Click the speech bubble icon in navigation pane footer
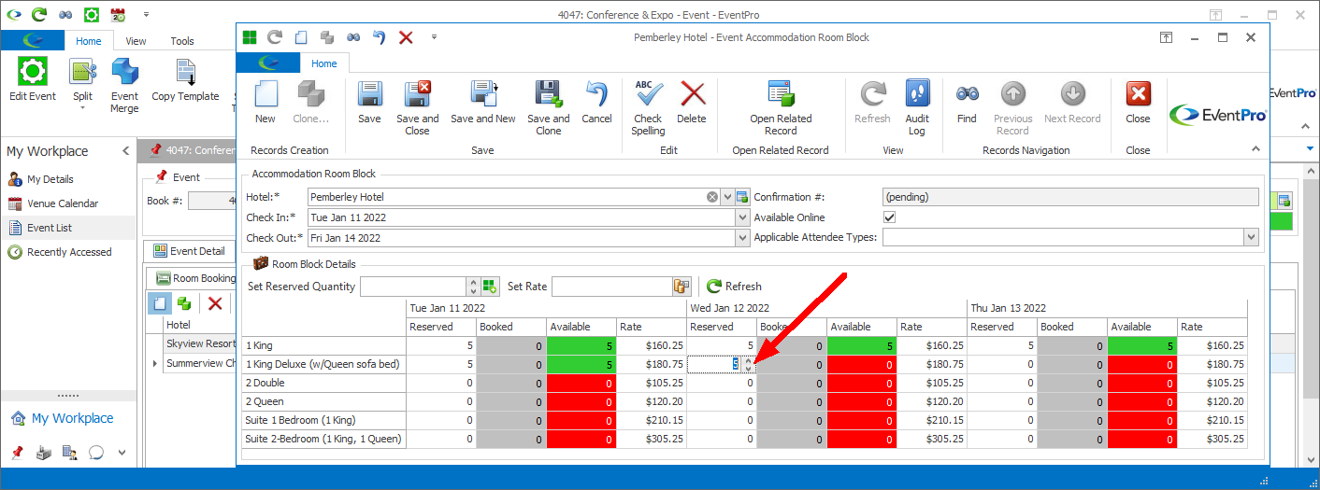 point(95,453)
